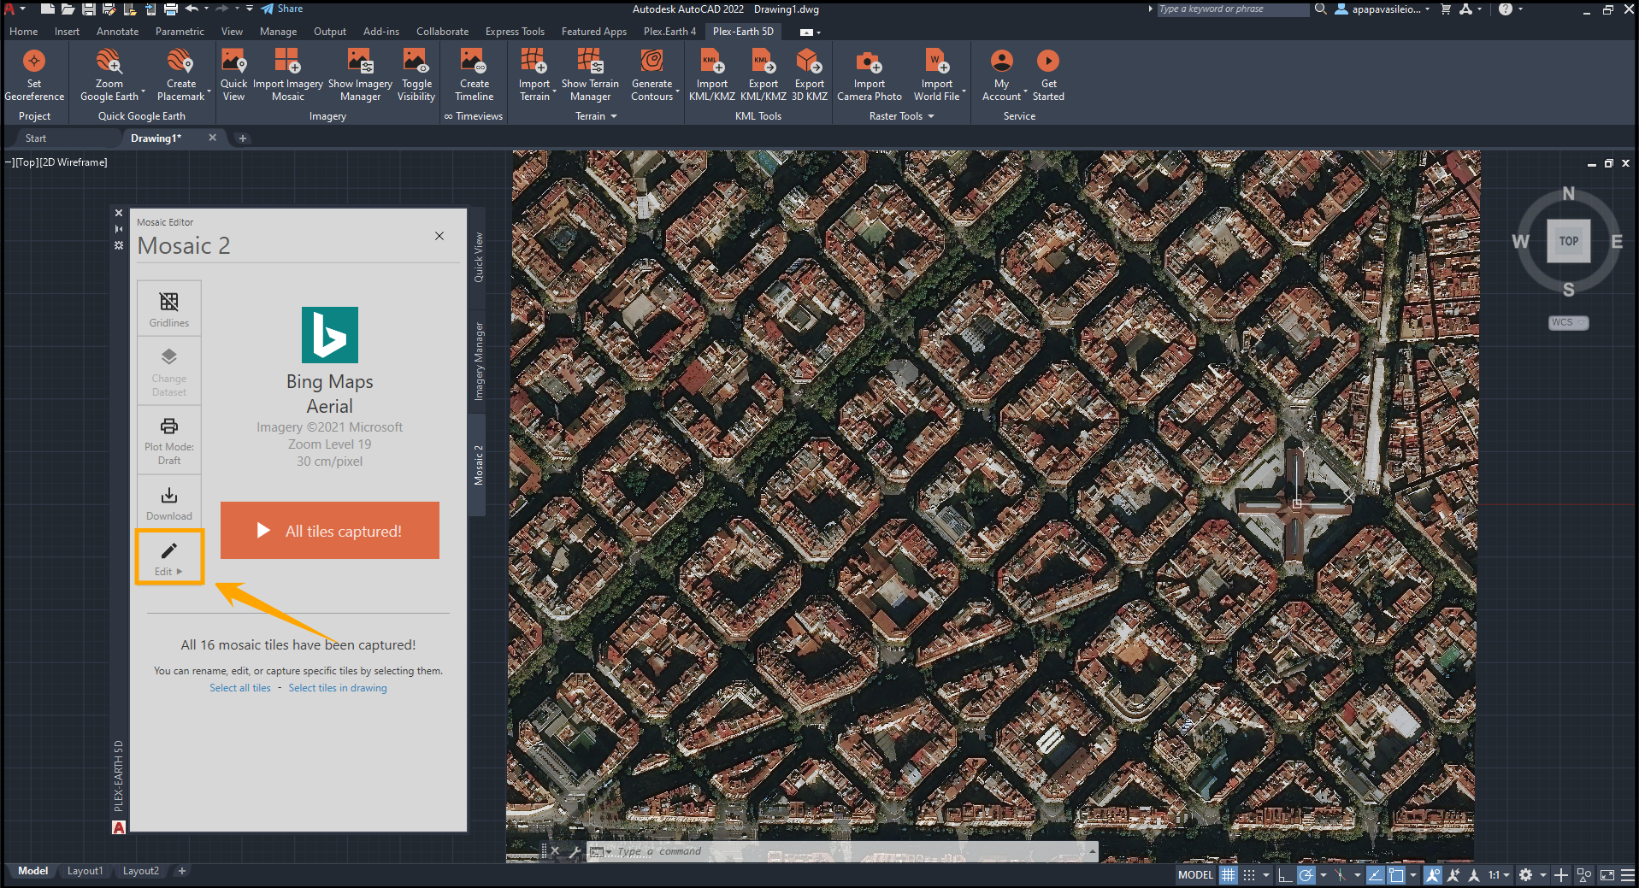Click Import Camera Photo icon

click(869, 62)
